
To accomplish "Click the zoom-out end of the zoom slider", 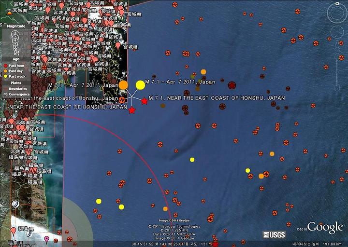I will pyautogui.click(x=337, y=88).
